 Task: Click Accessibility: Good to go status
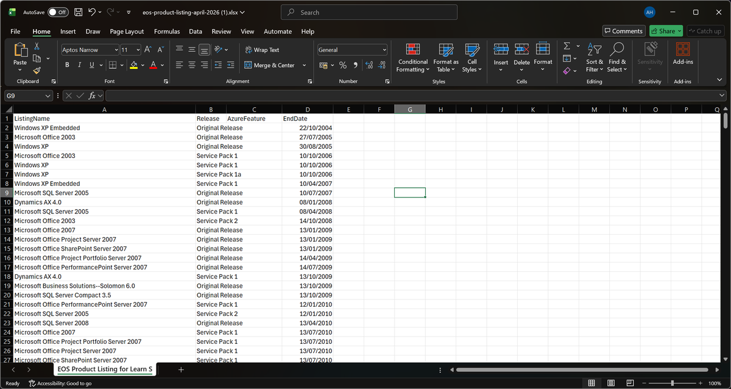(60, 383)
